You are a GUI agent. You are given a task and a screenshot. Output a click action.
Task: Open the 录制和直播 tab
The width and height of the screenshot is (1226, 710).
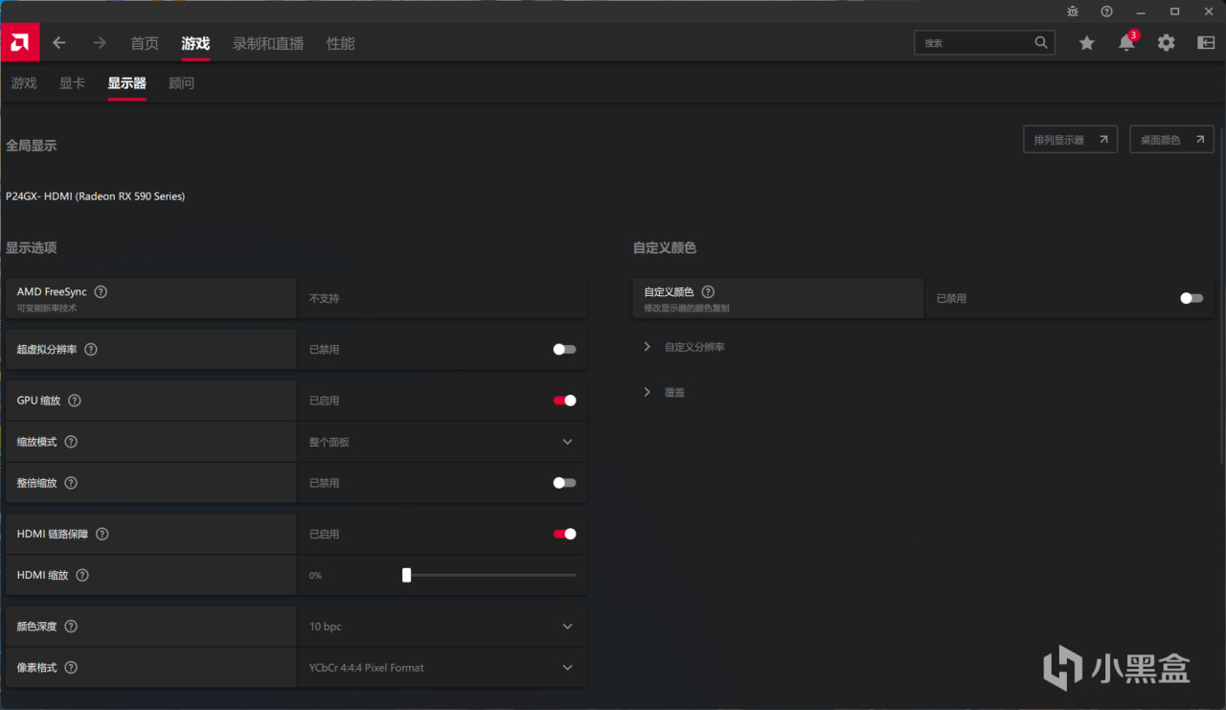point(268,43)
